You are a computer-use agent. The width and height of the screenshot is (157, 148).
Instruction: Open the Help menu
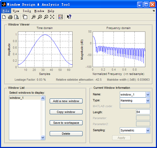[51, 11]
